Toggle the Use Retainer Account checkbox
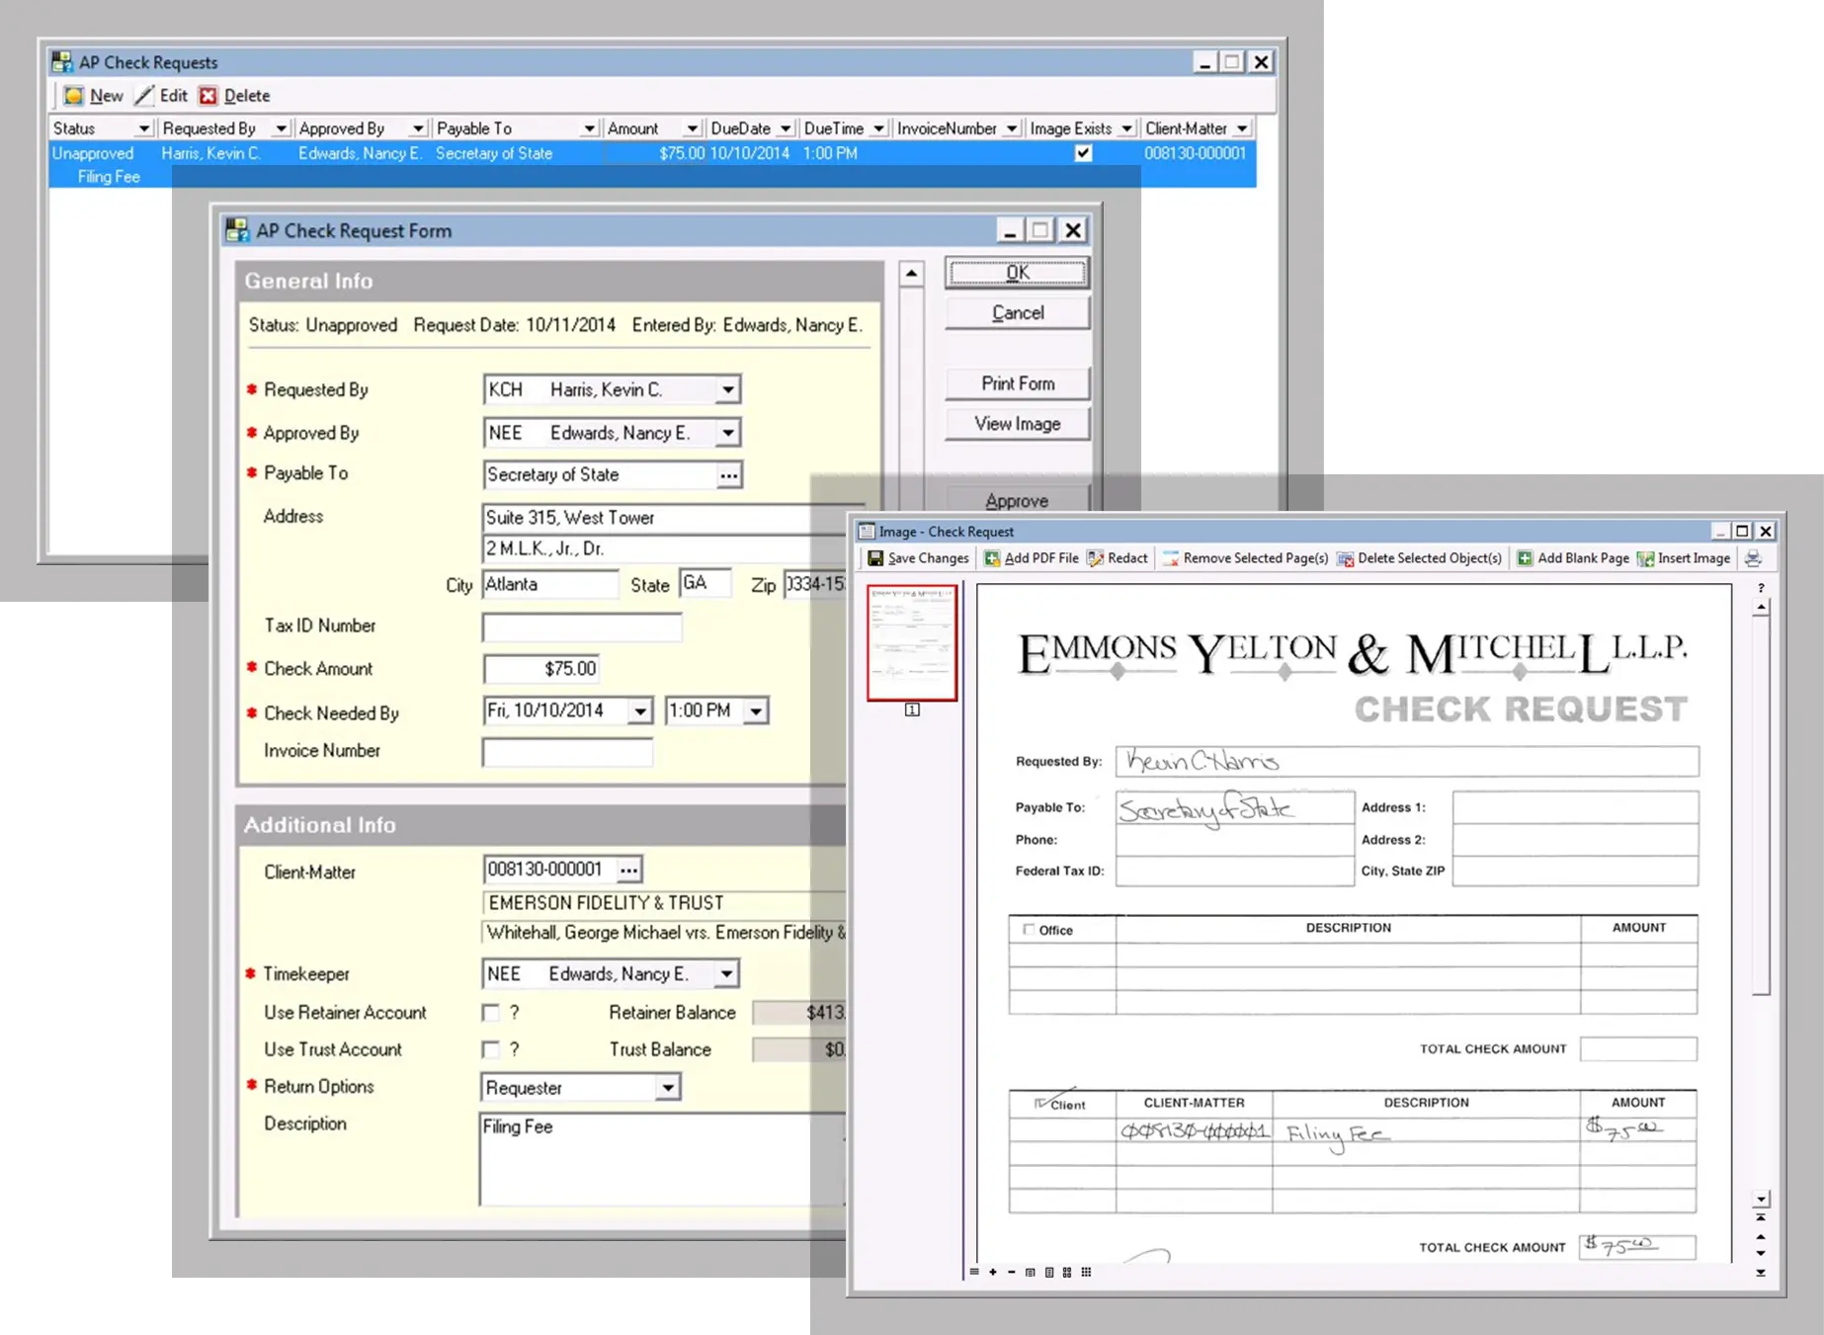 (490, 1013)
